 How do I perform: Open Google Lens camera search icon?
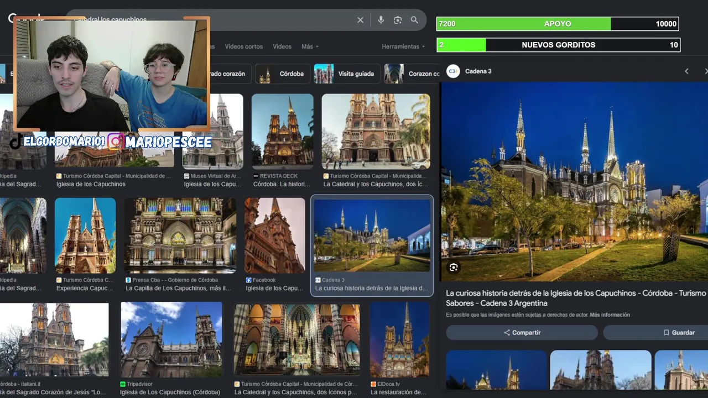pyautogui.click(x=397, y=20)
